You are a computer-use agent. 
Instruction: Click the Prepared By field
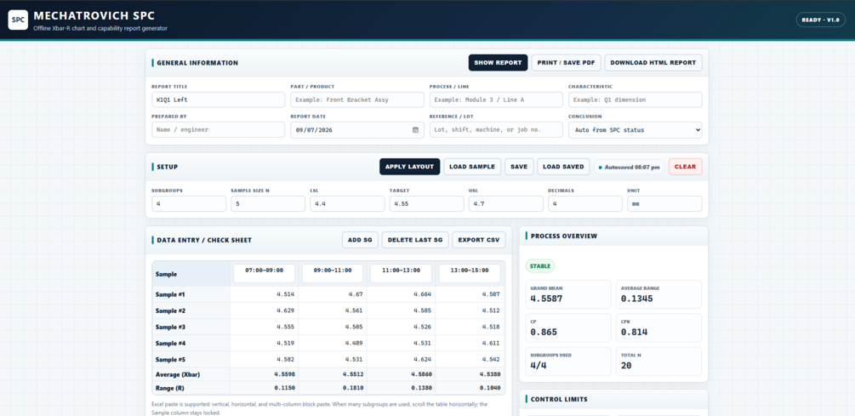coord(218,130)
